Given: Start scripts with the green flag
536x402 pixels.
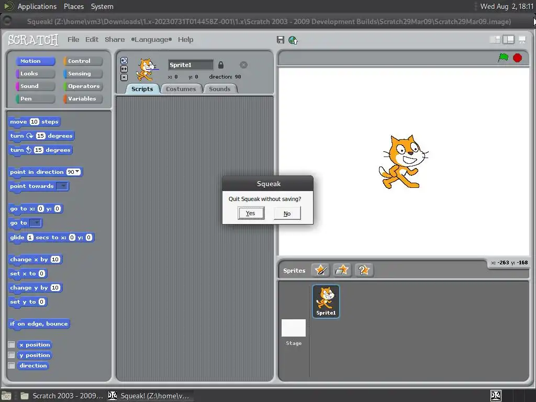Looking at the screenshot, I should (503, 58).
